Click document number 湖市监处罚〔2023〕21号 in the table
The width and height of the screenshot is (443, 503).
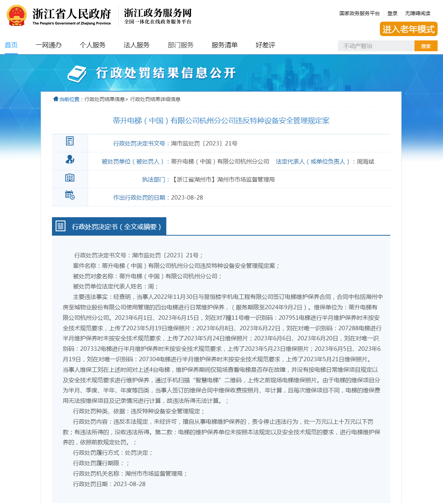204,143
